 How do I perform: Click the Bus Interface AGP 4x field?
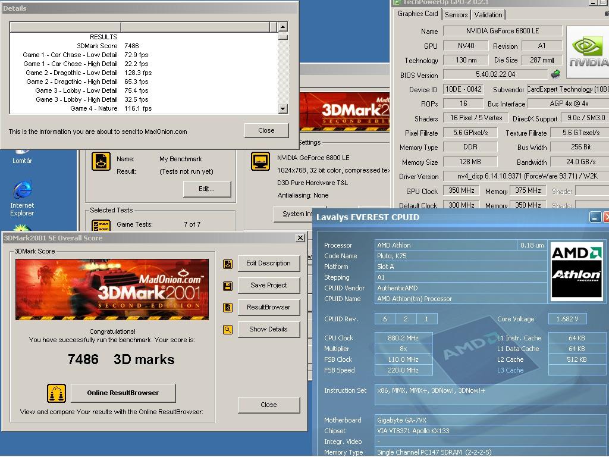pos(569,104)
